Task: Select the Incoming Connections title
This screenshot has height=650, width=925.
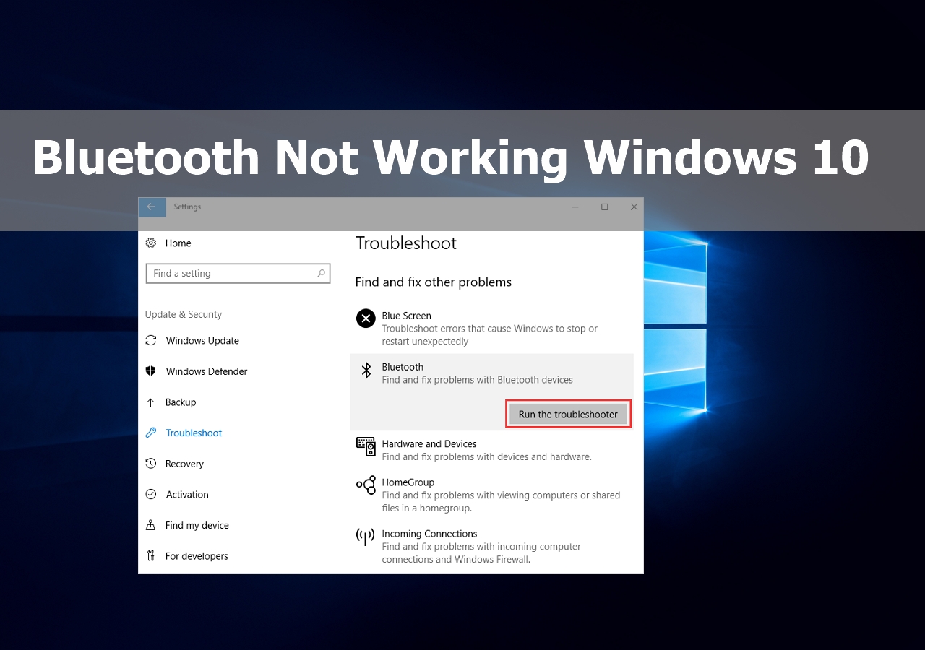Action: (429, 534)
